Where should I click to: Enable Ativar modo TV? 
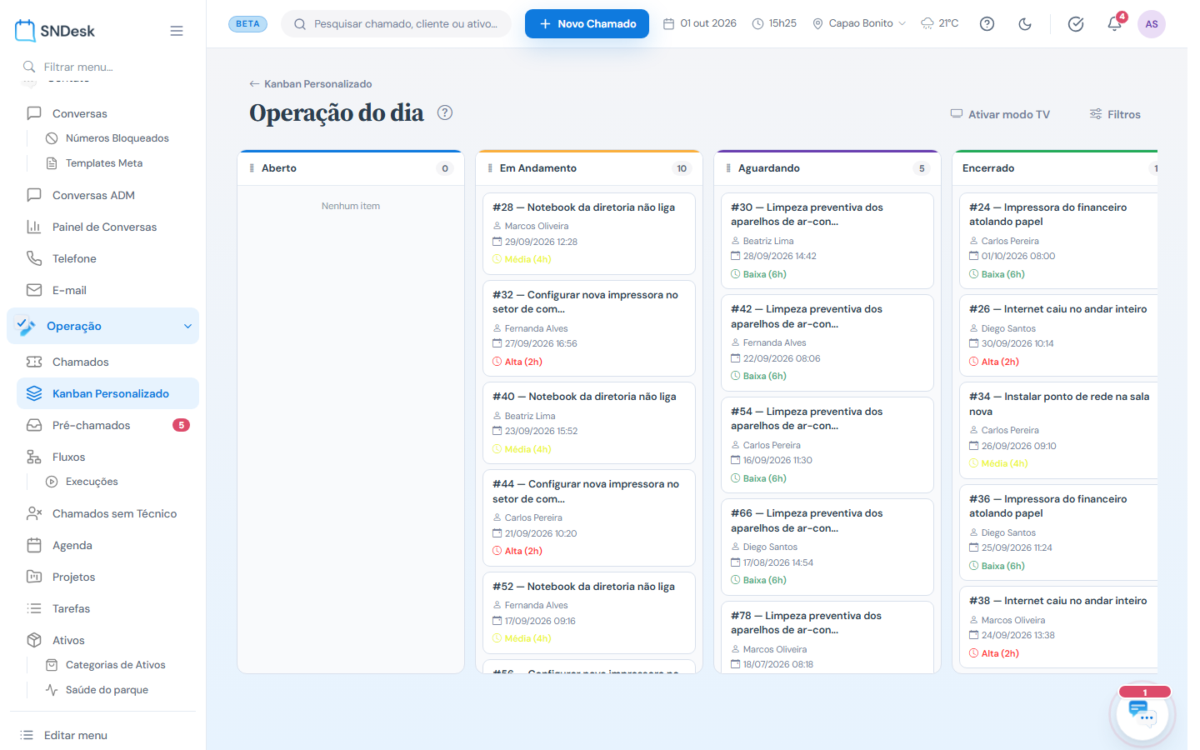point(1000,114)
